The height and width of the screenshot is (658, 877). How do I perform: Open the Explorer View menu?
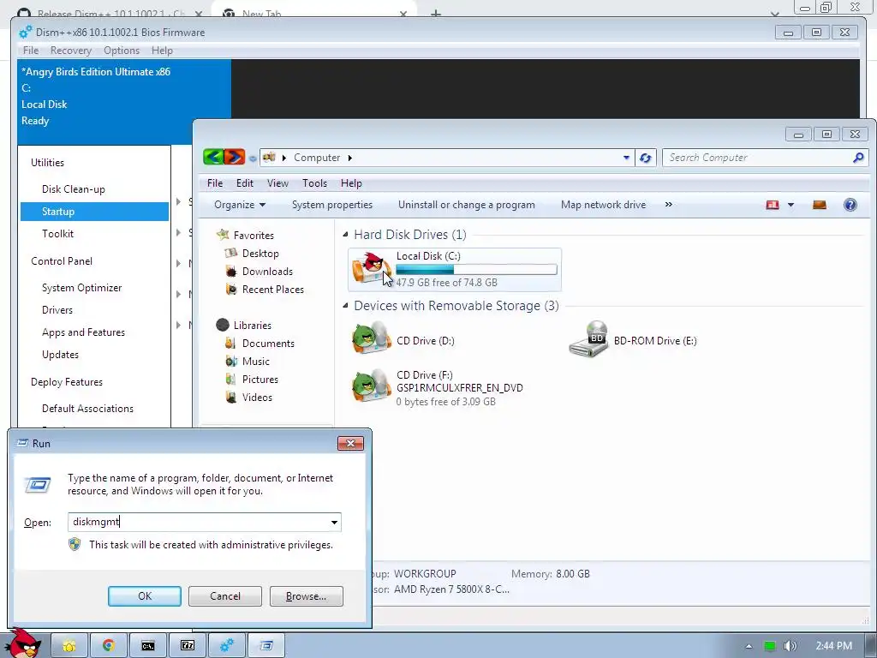coord(277,183)
